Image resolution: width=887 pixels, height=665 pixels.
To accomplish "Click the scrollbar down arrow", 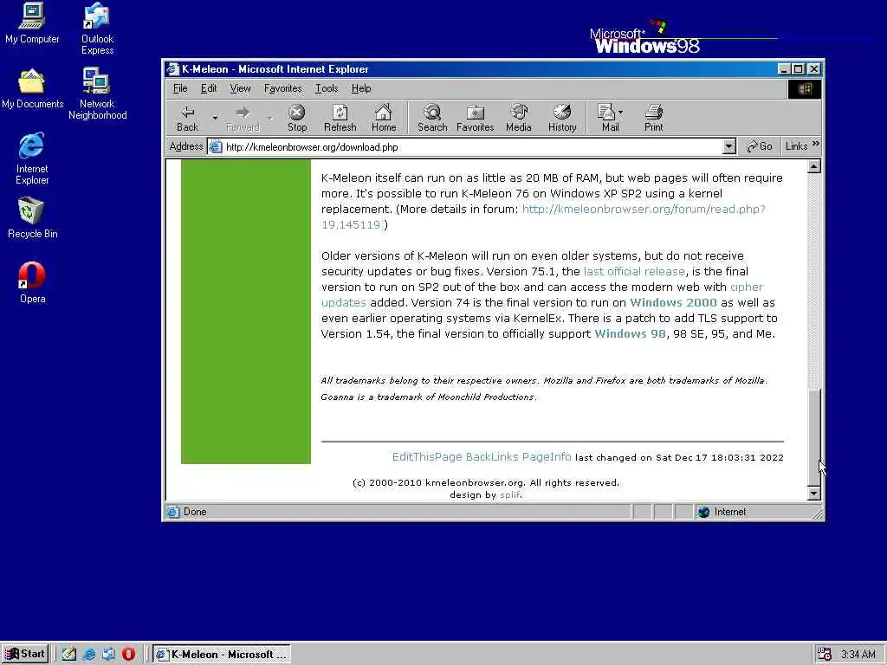I will (813, 494).
